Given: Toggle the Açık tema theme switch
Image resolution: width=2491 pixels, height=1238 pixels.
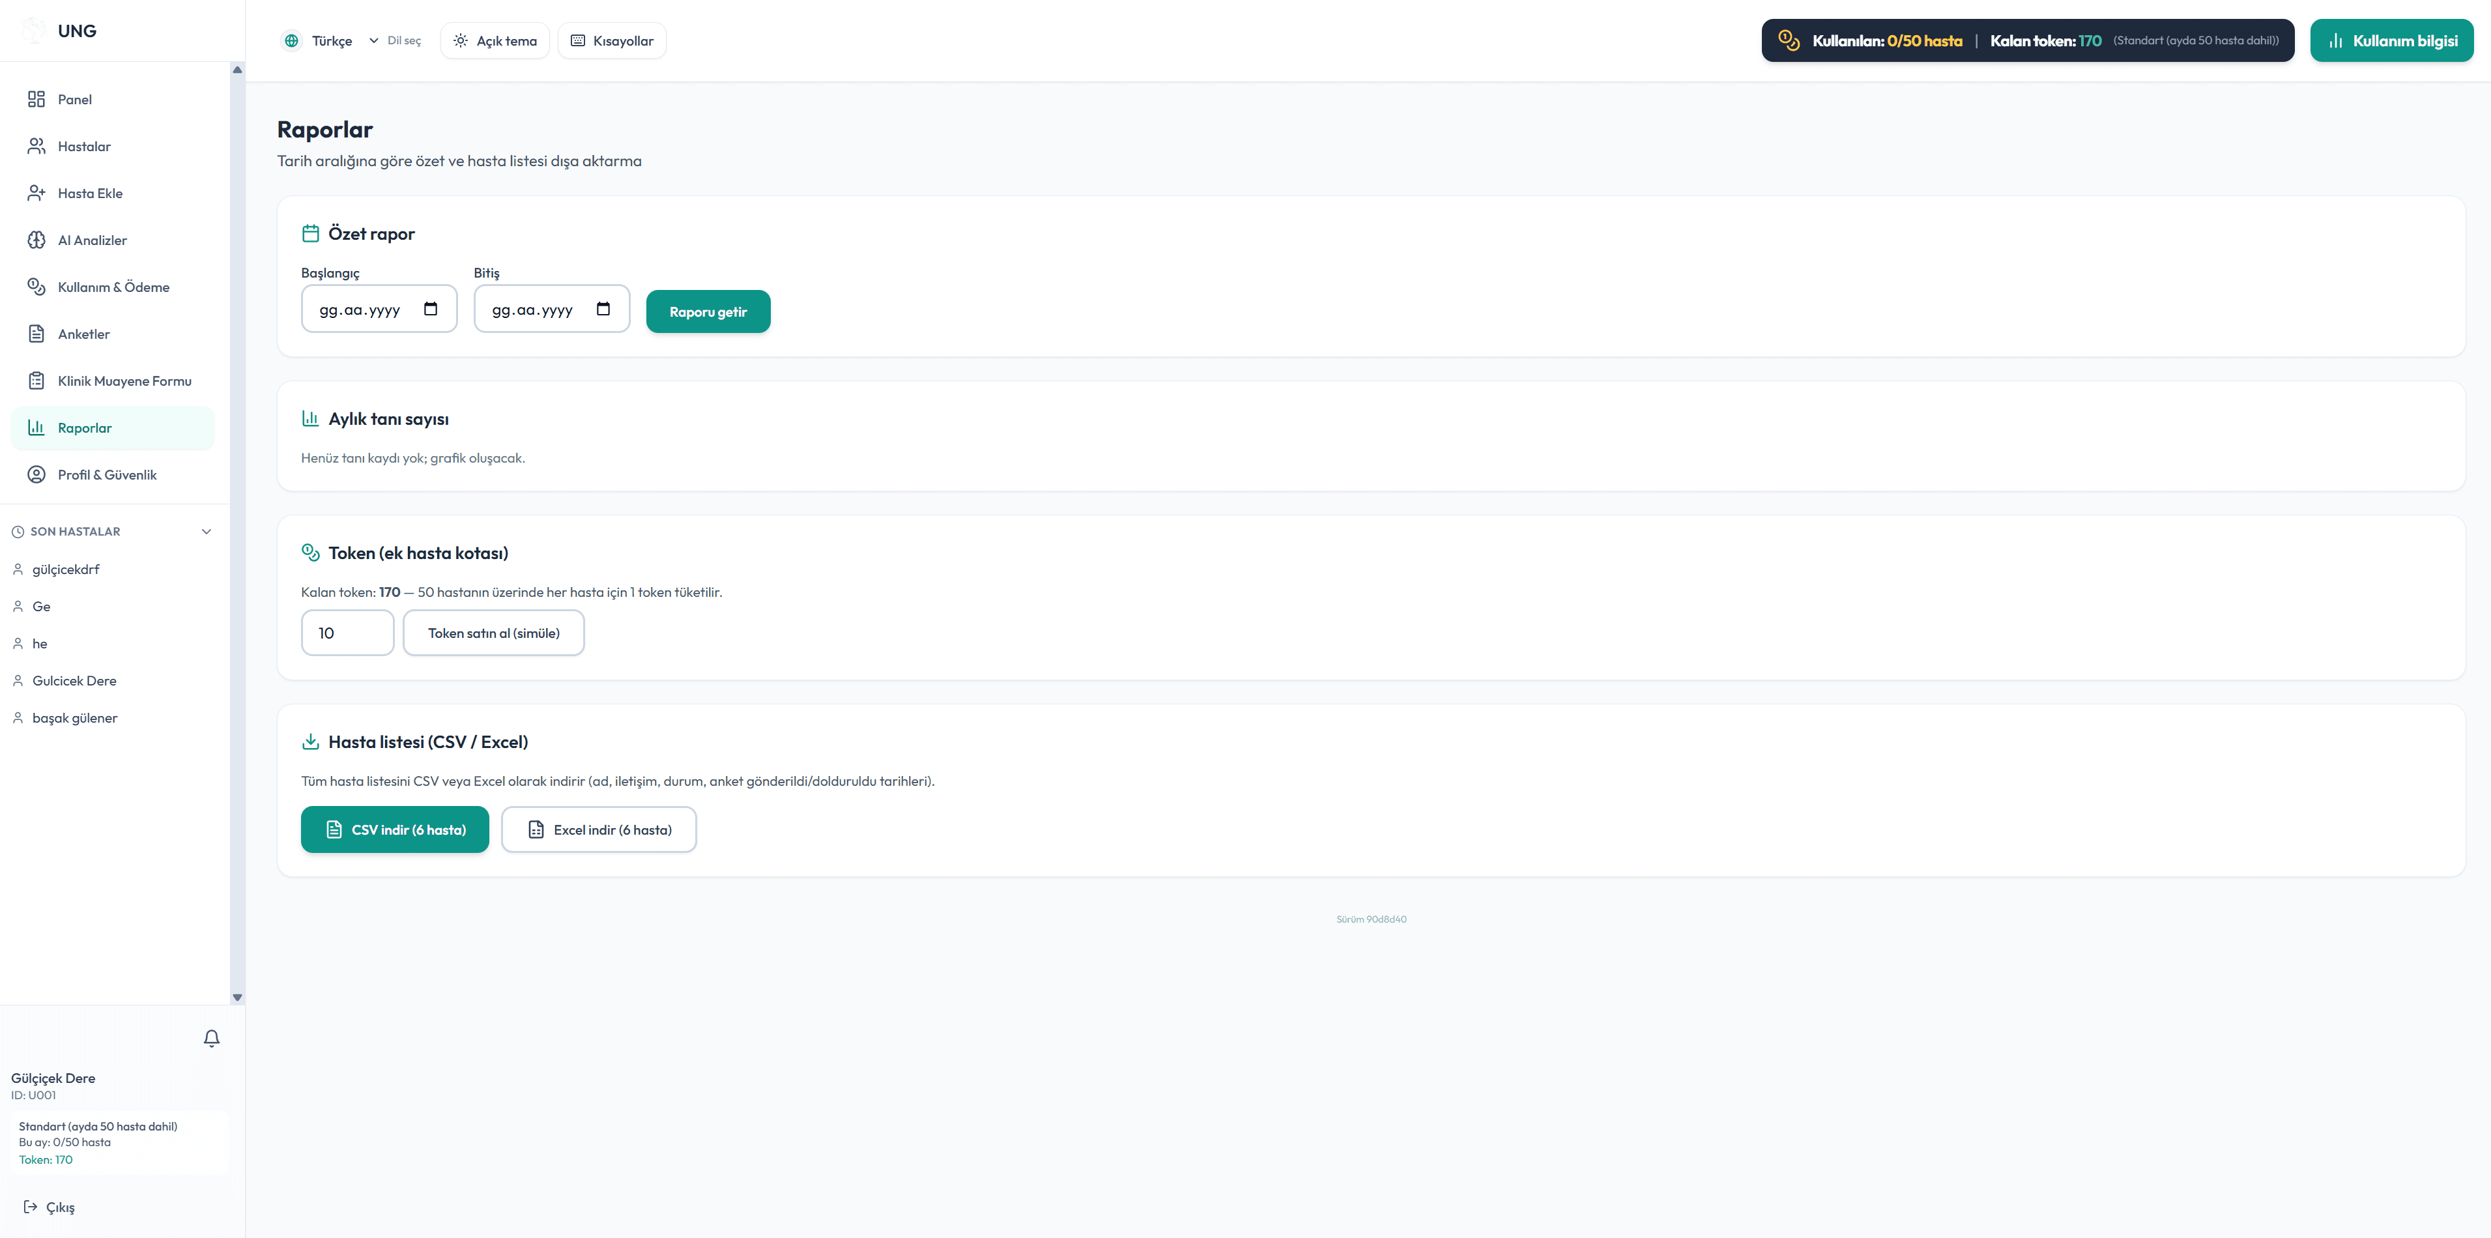Looking at the screenshot, I should pos(495,40).
